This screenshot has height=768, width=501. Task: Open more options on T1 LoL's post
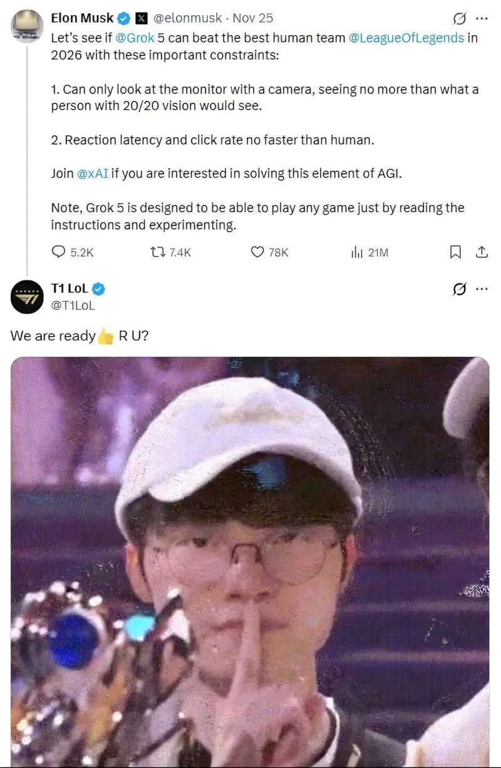tap(482, 289)
